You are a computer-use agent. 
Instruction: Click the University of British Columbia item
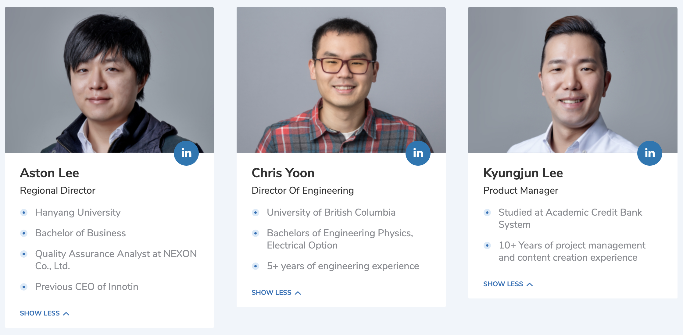click(x=331, y=212)
